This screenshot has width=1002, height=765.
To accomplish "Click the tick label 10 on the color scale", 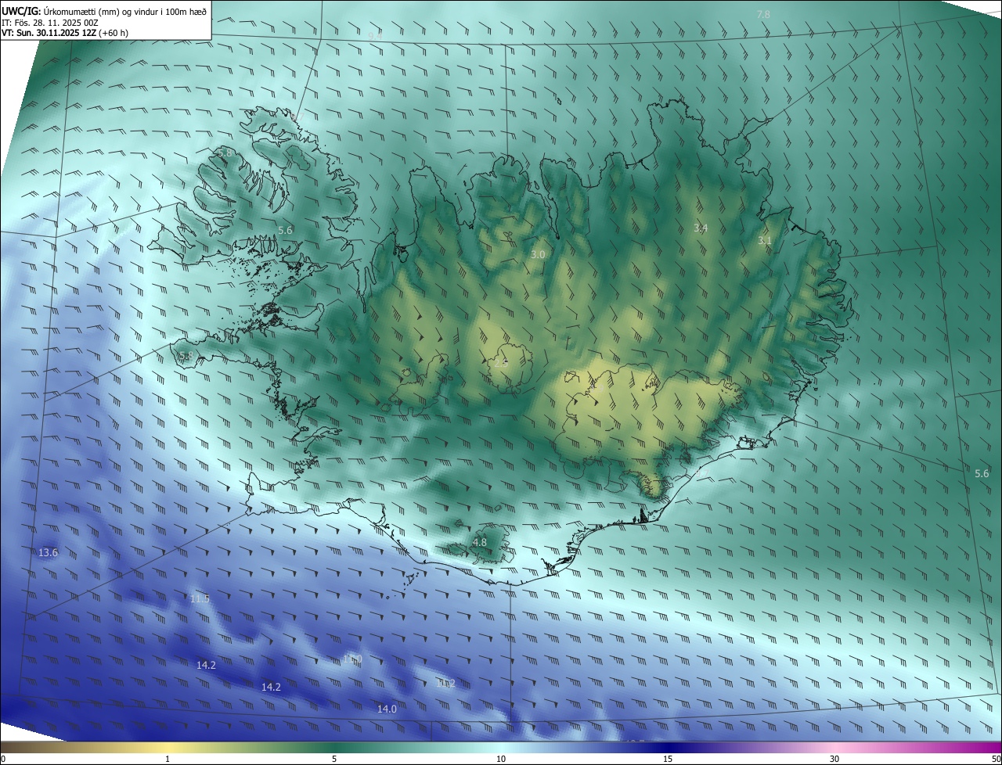I will [x=501, y=760].
